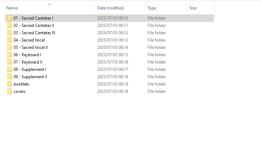Select the 09 - Supplement II folder name
The width and height of the screenshot is (261, 156).
(x=30, y=77)
